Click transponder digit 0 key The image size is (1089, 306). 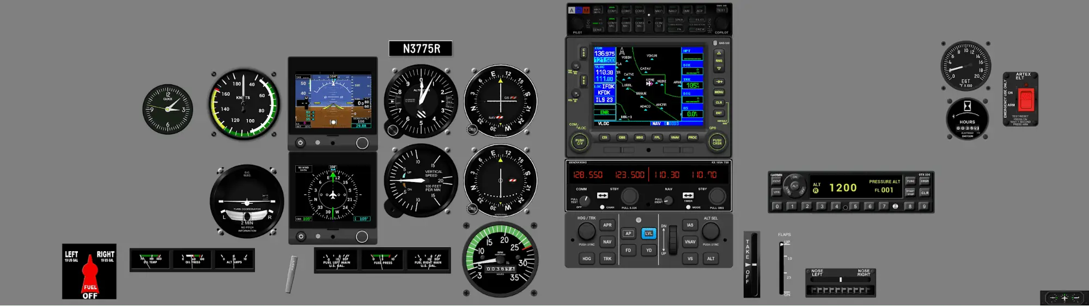tap(777, 207)
